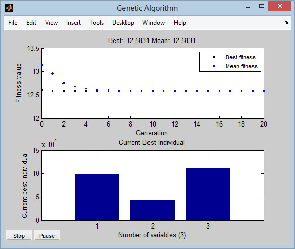
Task: Minimize the Genetic Algorithm window
Action: 248,7
